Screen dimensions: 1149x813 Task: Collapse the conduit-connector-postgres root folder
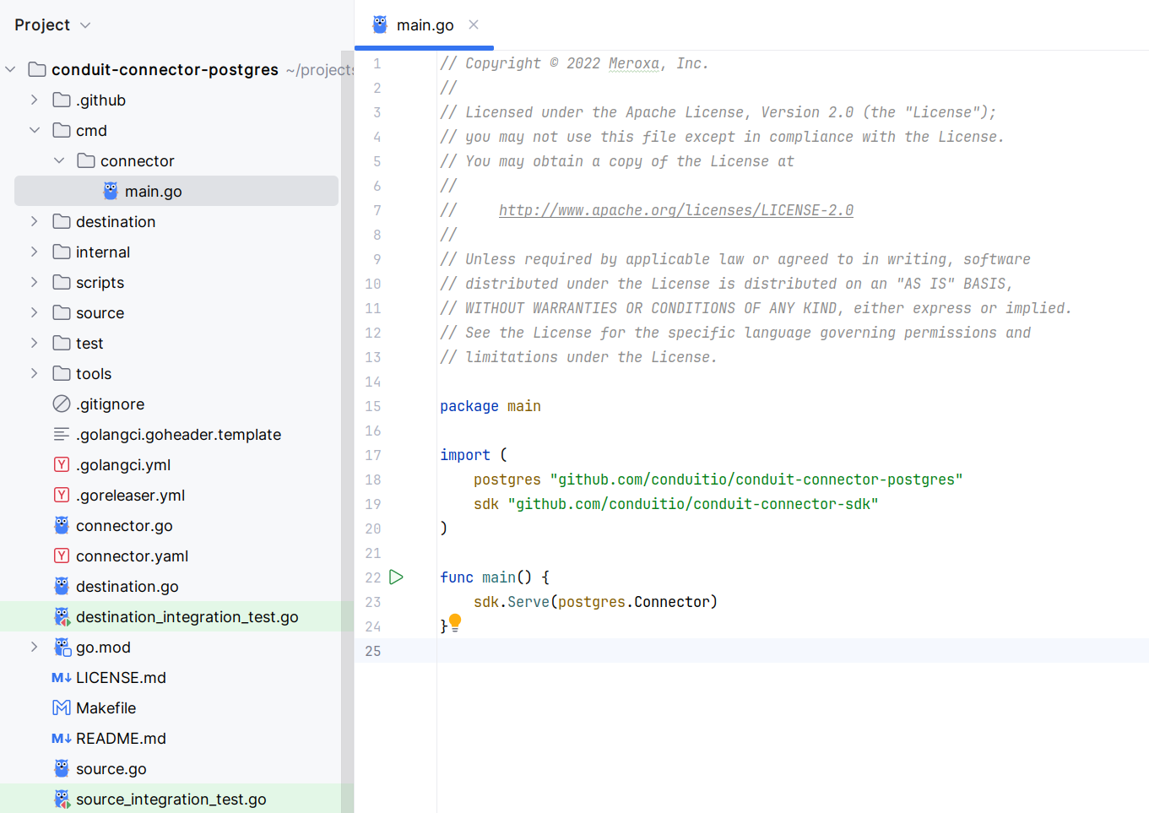point(11,69)
